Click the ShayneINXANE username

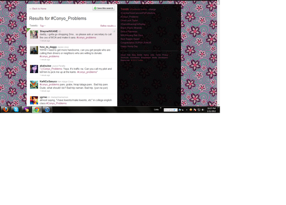pyautogui.click(x=49, y=31)
